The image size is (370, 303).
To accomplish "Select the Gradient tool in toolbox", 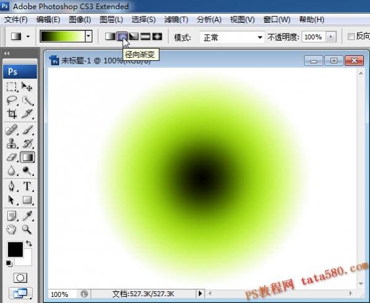I will [x=27, y=157].
